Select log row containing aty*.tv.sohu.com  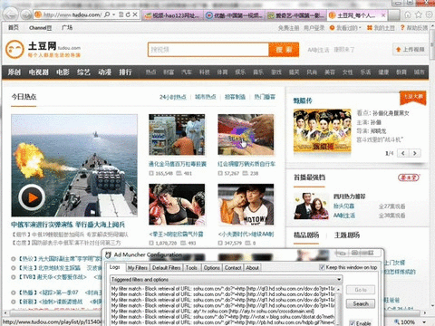tap(224, 312)
